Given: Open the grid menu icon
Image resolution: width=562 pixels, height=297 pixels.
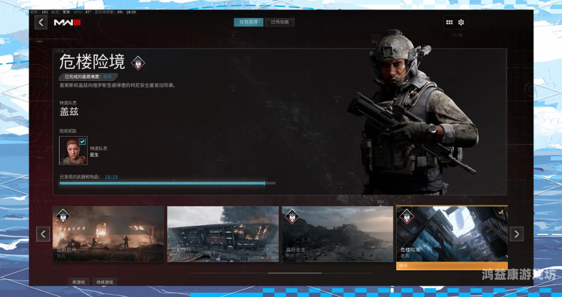Looking at the screenshot, I should [x=449, y=23].
